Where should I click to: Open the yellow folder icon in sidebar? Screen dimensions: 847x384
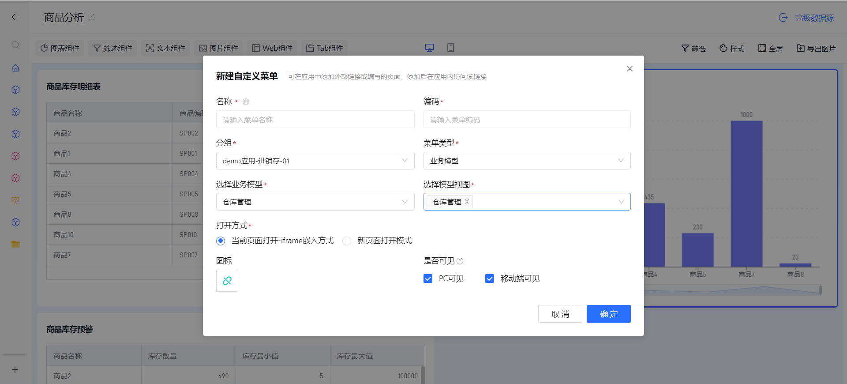(x=15, y=244)
